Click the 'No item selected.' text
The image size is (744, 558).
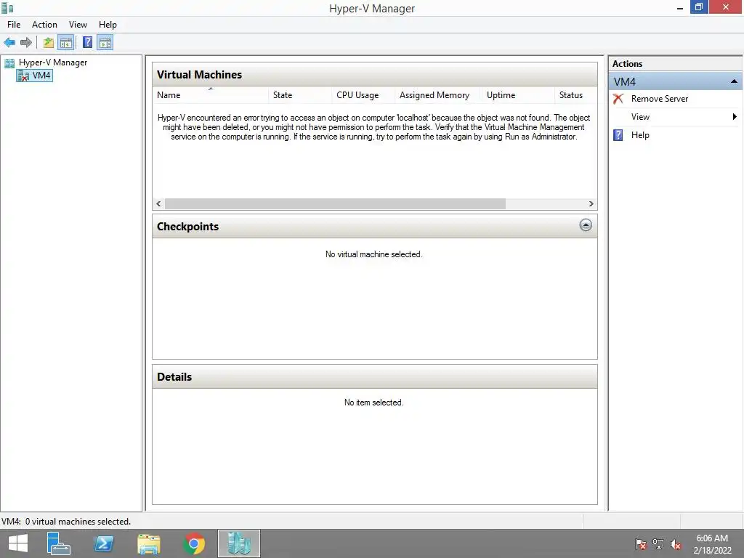point(374,403)
